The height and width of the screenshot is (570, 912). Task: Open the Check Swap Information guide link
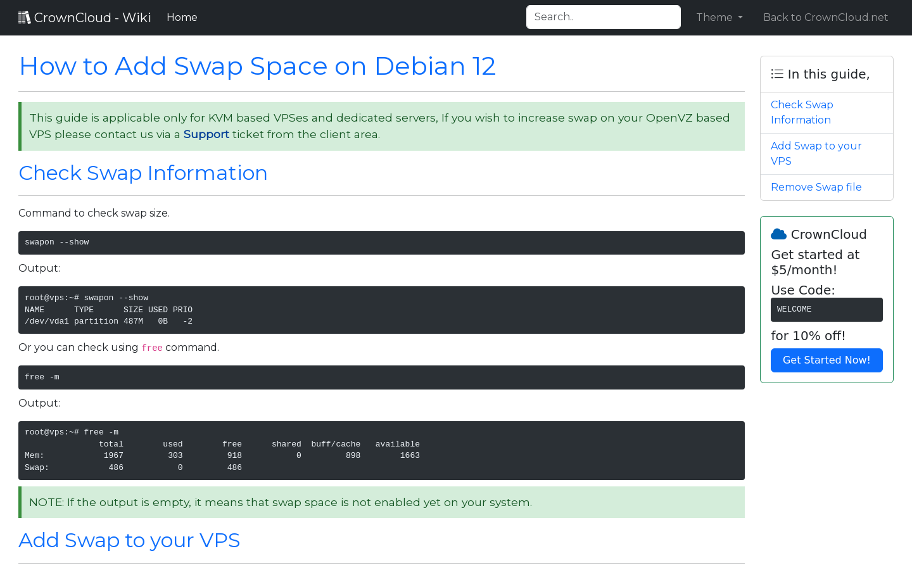(802, 112)
